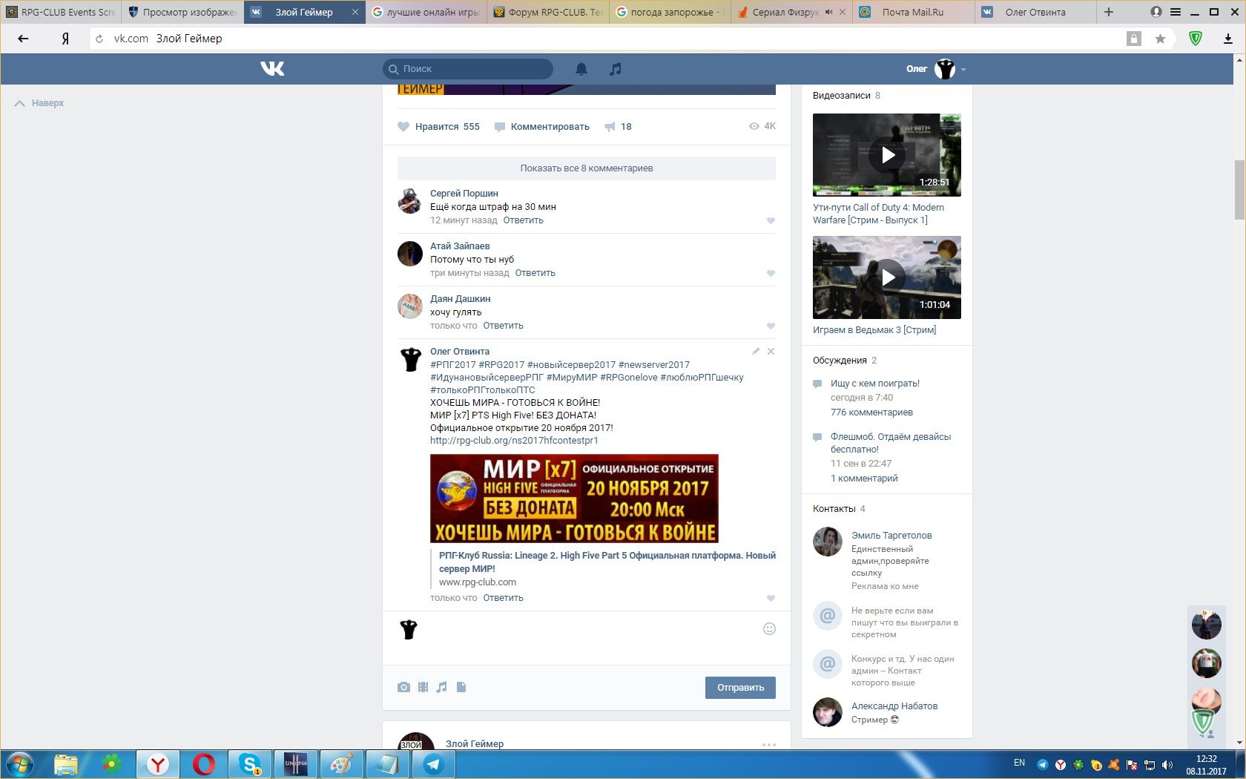Reply to Атай Зайпаев's comment

pyautogui.click(x=535, y=273)
